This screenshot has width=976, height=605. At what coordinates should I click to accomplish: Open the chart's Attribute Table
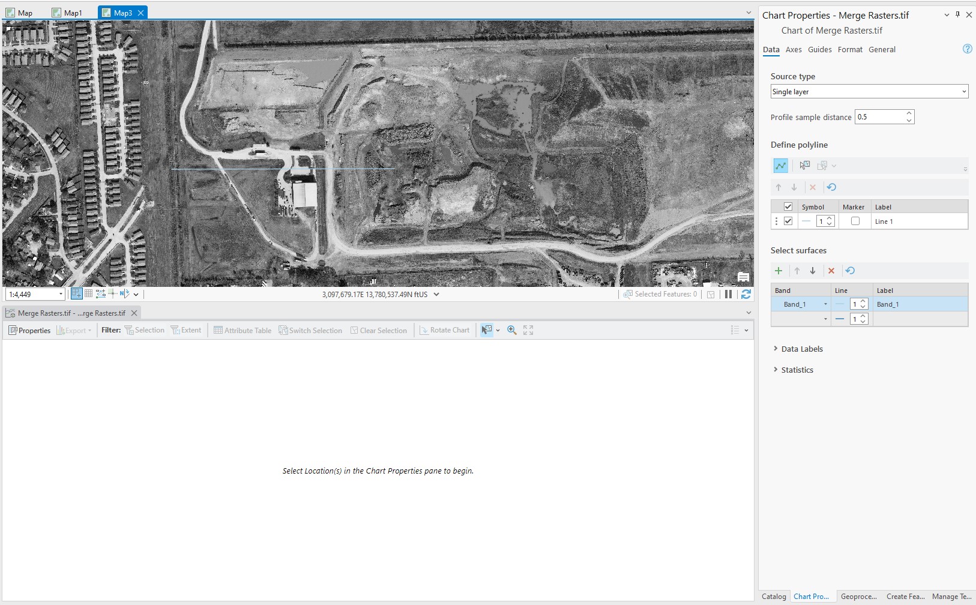242,330
